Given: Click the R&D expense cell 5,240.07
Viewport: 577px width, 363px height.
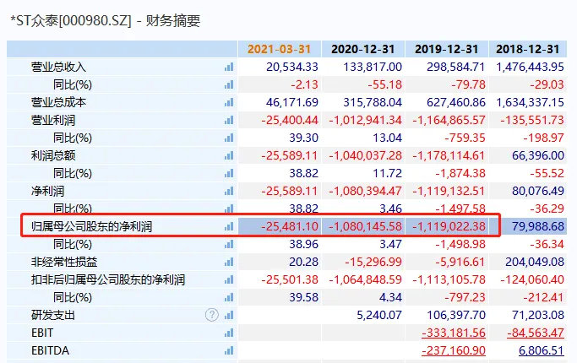Looking at the screenshot, I should 379,315.
